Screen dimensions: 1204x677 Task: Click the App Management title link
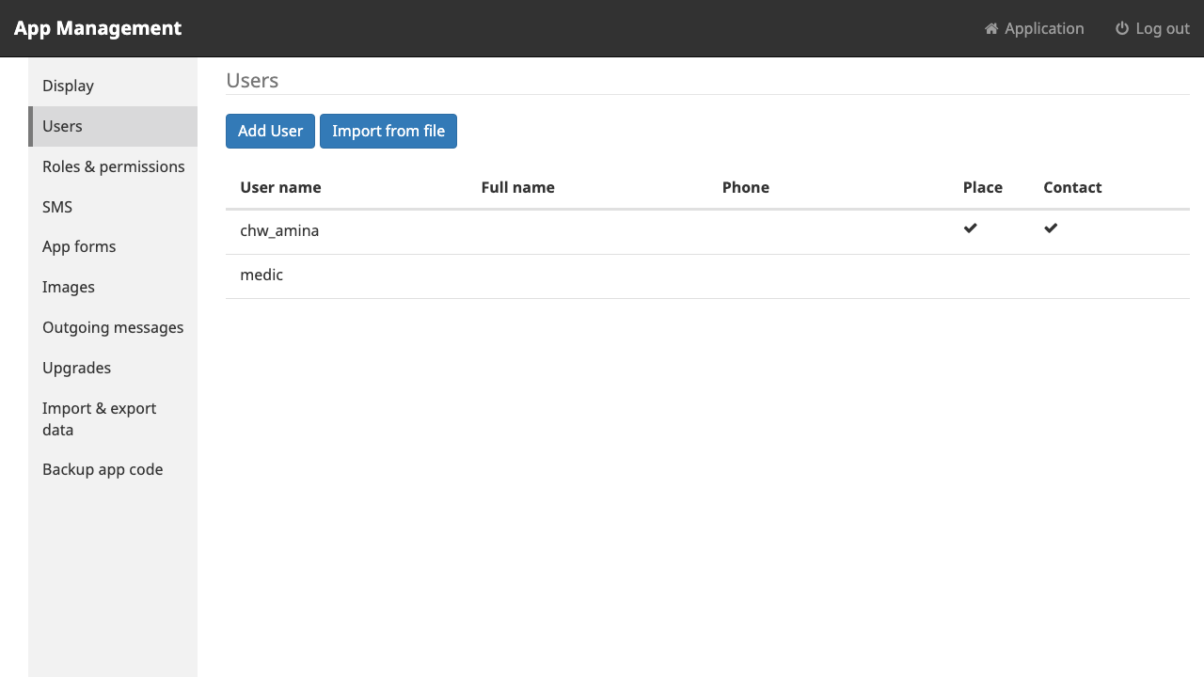coord(98,28)
